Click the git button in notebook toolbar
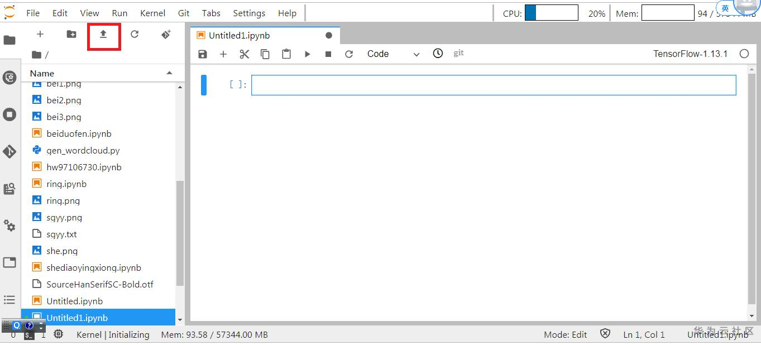Screen dimensions: 761x345 pos(459,53)
